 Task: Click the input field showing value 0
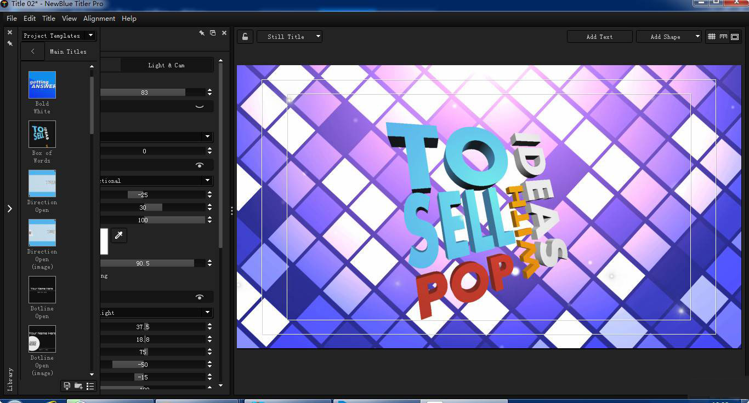click(152, 151)
